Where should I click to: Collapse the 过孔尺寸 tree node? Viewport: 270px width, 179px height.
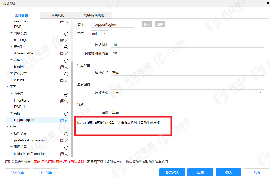click(x=12, y=73)
